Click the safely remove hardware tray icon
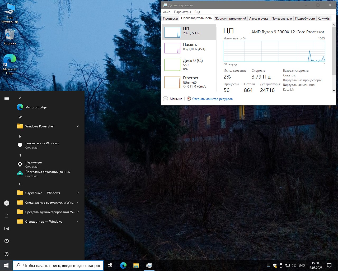The height and width of the screenshot is (271, 338). coord(281,265)
